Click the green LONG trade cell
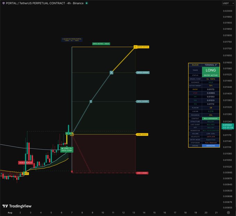Image resolution: width=236 pixels, height=216 pixels. click(x=211, y=70)
